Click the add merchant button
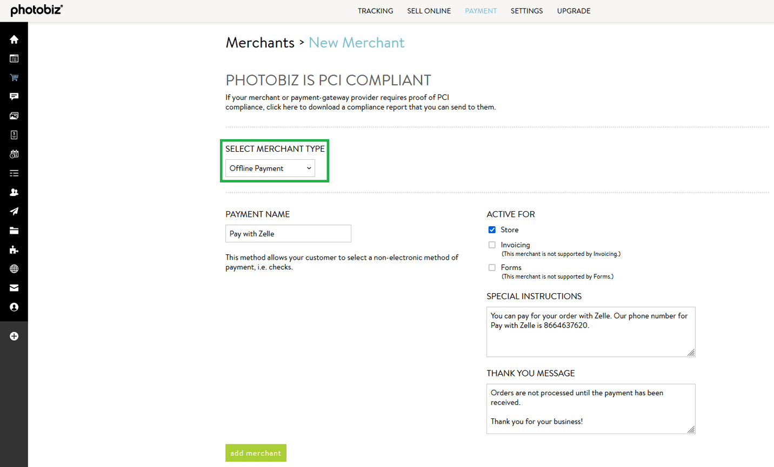 (x=256, y=453)
